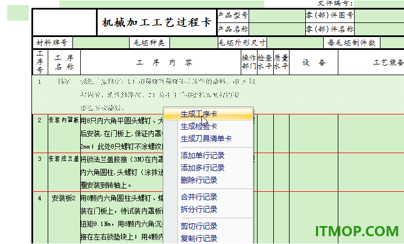Click the 设备 cell of row 3
Screen dimensions: 404x244
(x=314, y=172)
